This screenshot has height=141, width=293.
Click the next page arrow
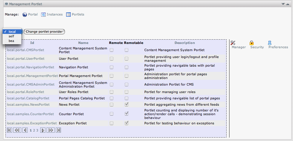(43, 130)
